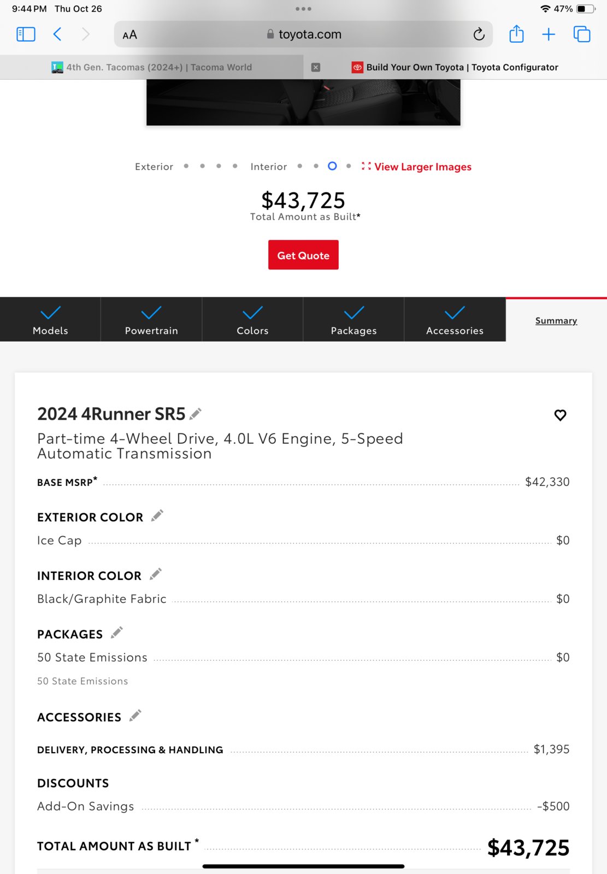Switch to the Tacoma World tab
Viewport: 607px width, 874px height.
point(152,67)
